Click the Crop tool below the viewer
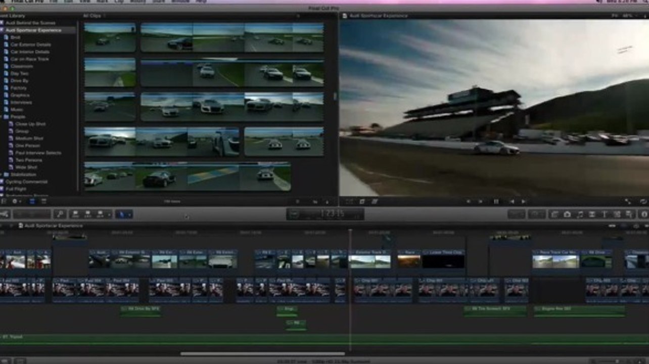Viewport: 649px width, 364px height. pos(362,201)
